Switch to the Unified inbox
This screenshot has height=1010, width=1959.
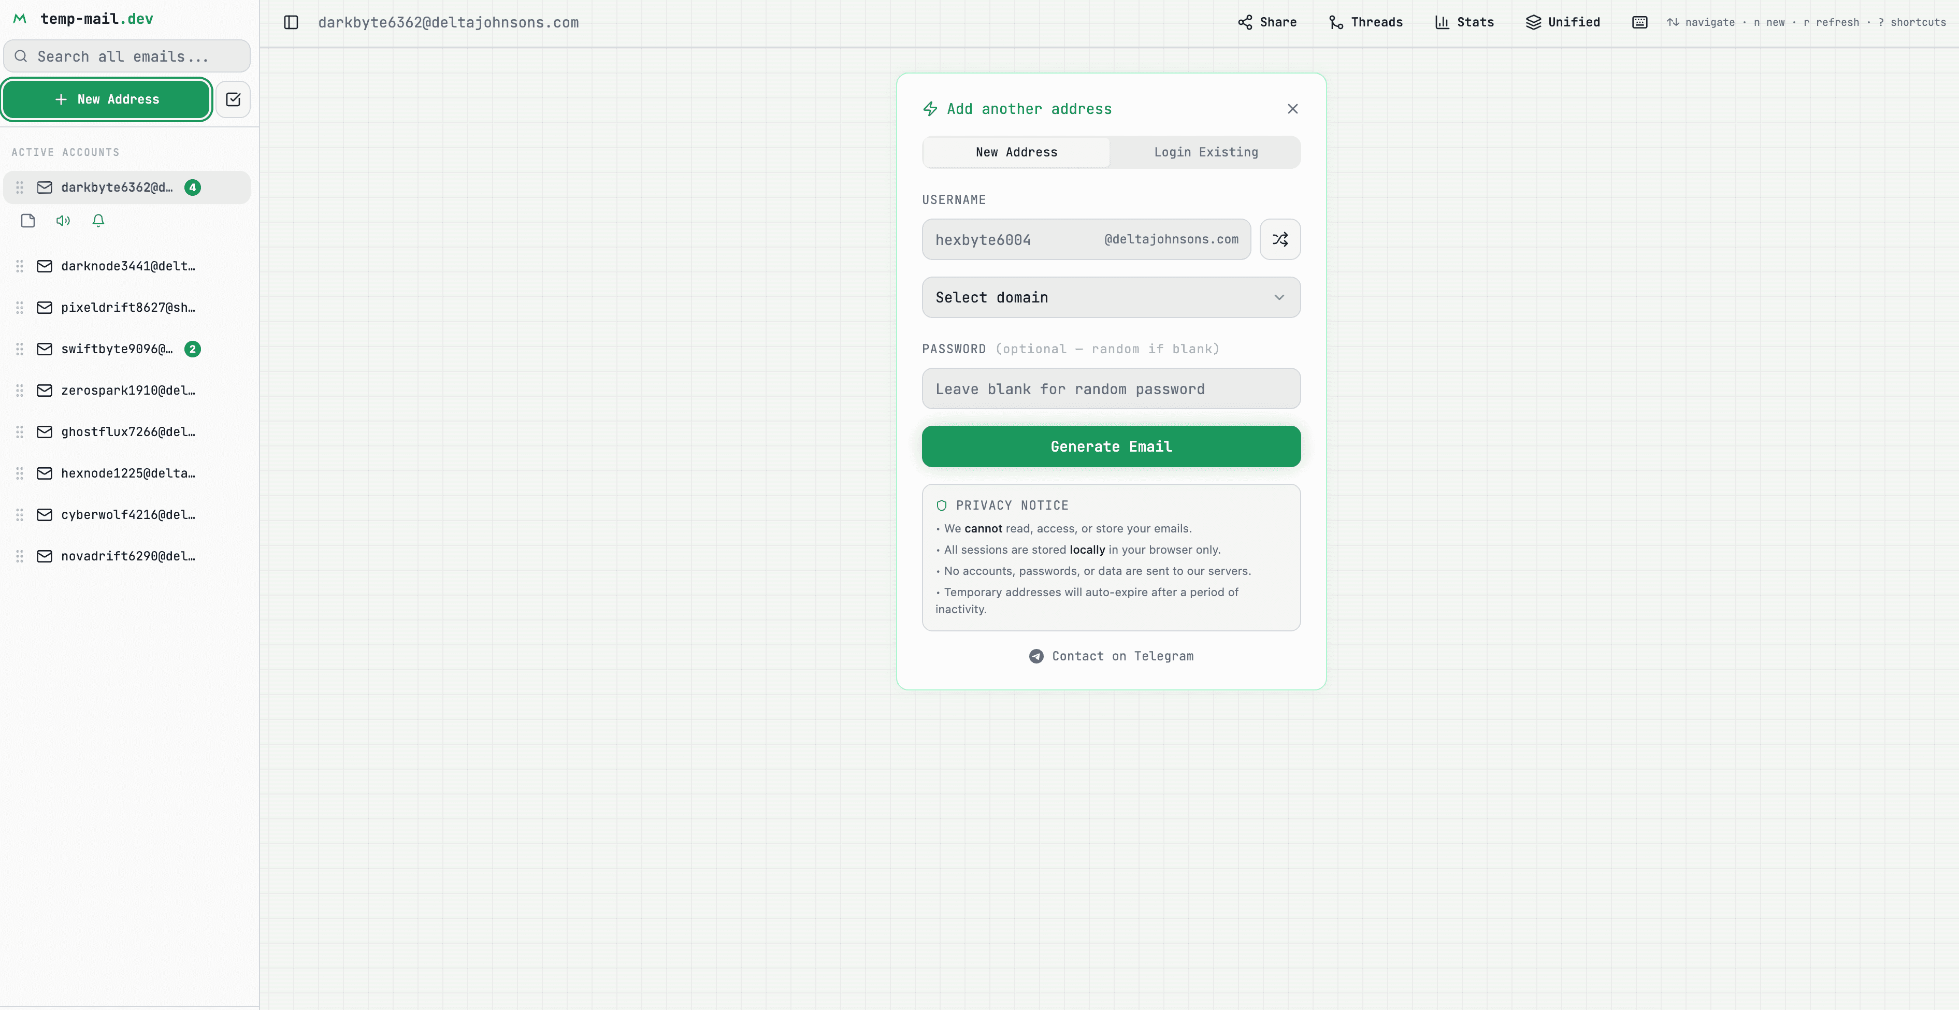tap(1563, 22)
